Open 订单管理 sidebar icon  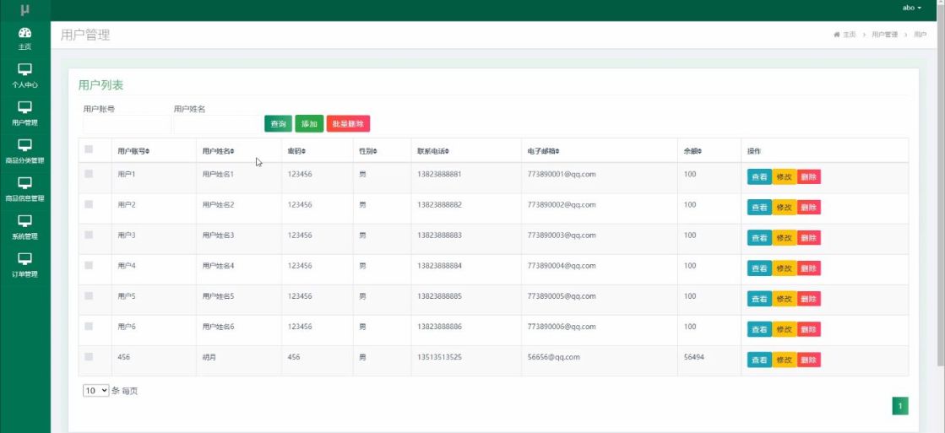[x=24, y=259]
